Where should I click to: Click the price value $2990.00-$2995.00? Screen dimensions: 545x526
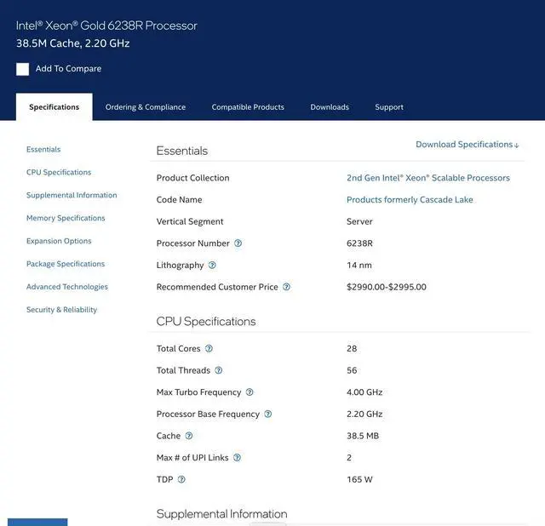pos(387,287)
